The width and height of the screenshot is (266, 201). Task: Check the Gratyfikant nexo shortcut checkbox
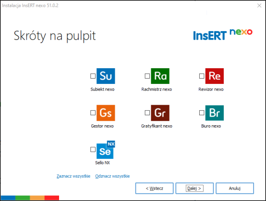pos(147,113)
